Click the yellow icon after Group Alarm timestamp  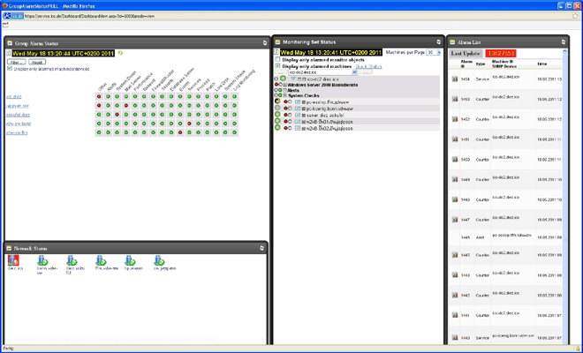120,53
